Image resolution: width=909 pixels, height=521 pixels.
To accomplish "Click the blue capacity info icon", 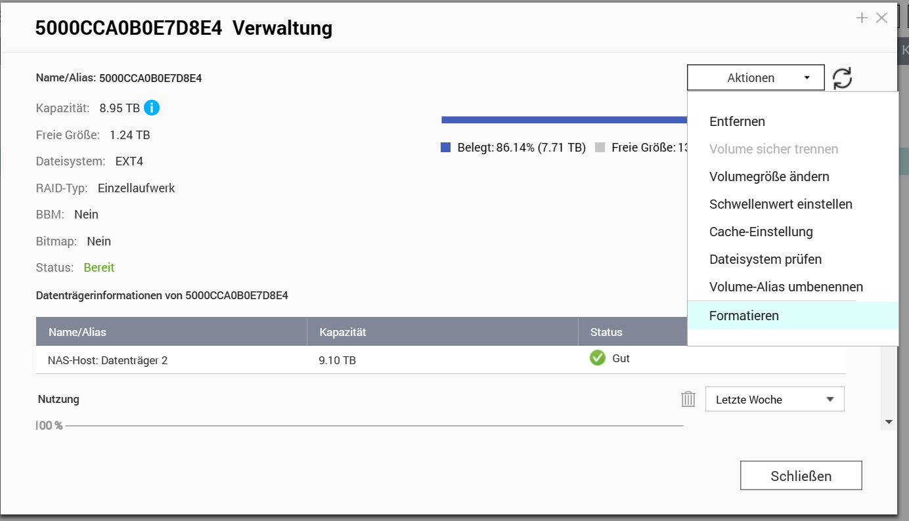I will coord(152,108).
